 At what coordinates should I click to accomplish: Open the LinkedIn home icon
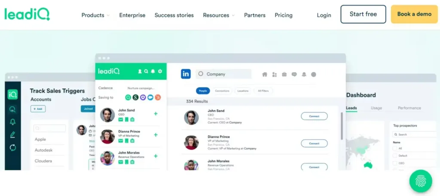click(265, 74)
